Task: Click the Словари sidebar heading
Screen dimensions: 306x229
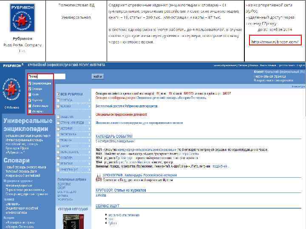Action: coord(17,160)
